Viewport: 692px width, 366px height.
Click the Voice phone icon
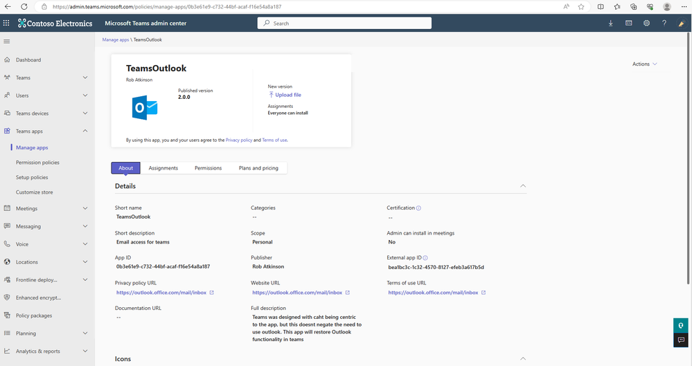pyautogui.click(x=7, y=244)
